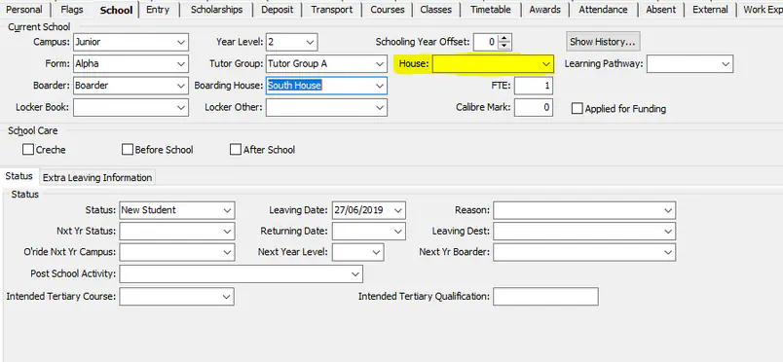Viewport: 783px width, 362px height.
Task: Open the Deposit tab
Action: point(278,10)
